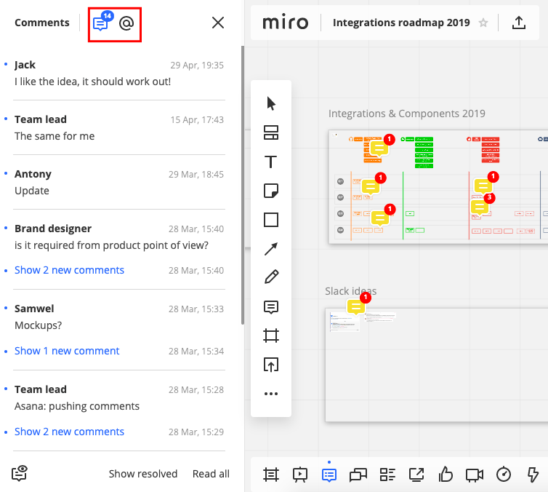Select the Pen drawing tool
This screenshot has width=548, height=492.
(271, 277)
